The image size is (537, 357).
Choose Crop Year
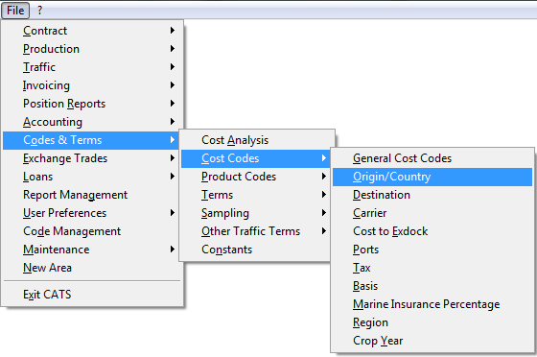coord(432,341)
